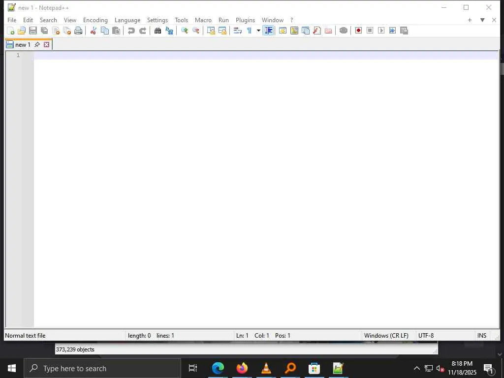The width and height of the screenshot is (504, 378).
Task: Pin the new 1 tab
Action: (37, 45)
